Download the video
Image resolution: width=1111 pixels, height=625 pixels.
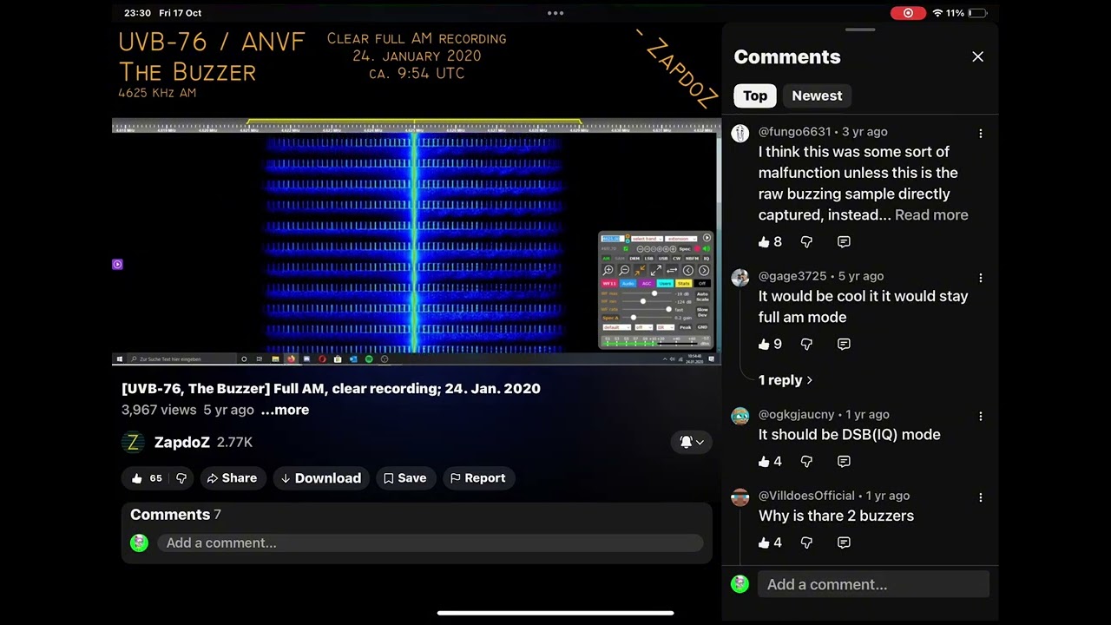point(321,478)
